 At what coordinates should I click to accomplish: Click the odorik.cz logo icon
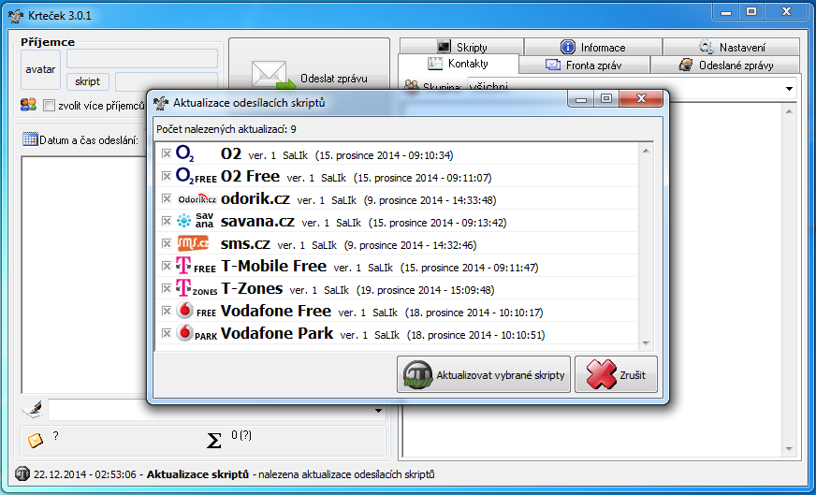[197, 199]
